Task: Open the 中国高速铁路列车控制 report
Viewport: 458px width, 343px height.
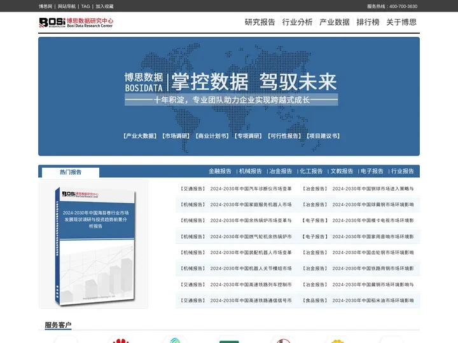Action: [x=251, y=285]
